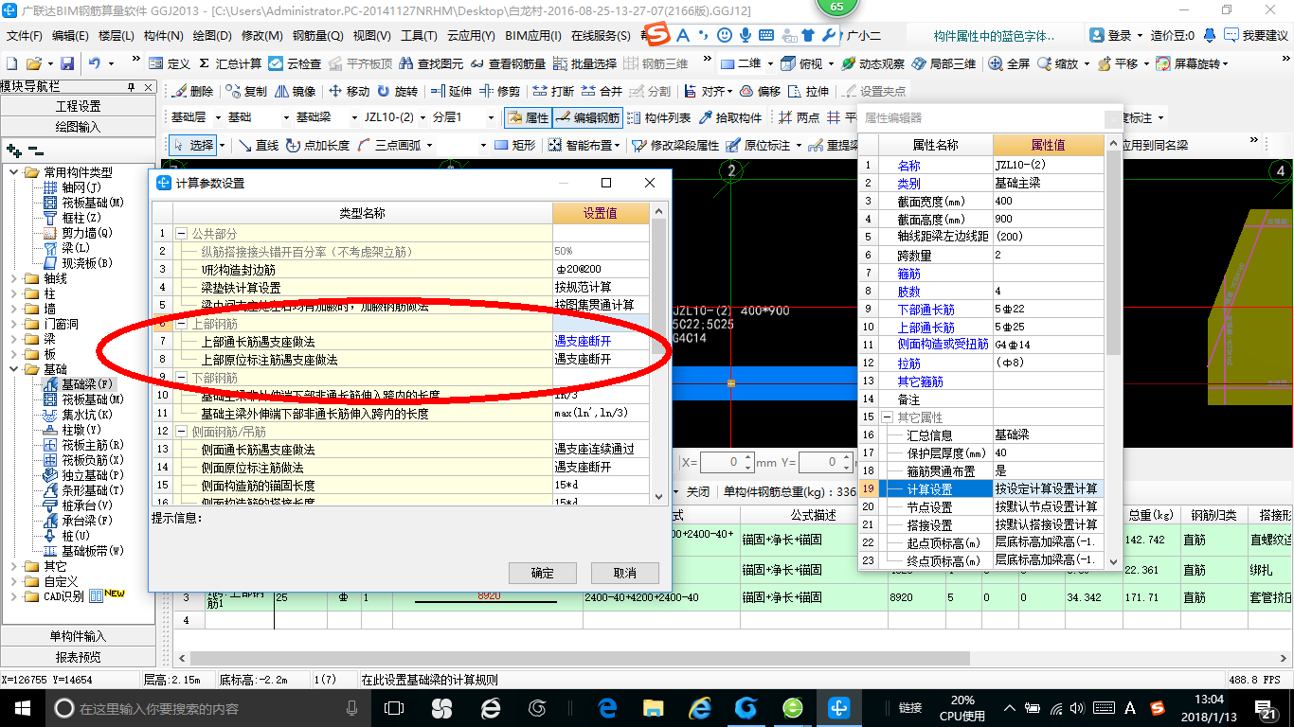Click 批量选择 (batch select) tool
This screenshot has height=727, width=1294.
tap(584, 63)
